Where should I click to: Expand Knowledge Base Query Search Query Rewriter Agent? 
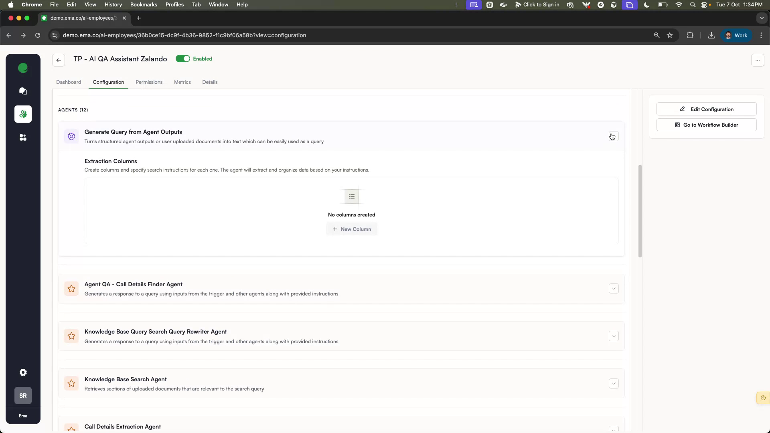[613, 336]
